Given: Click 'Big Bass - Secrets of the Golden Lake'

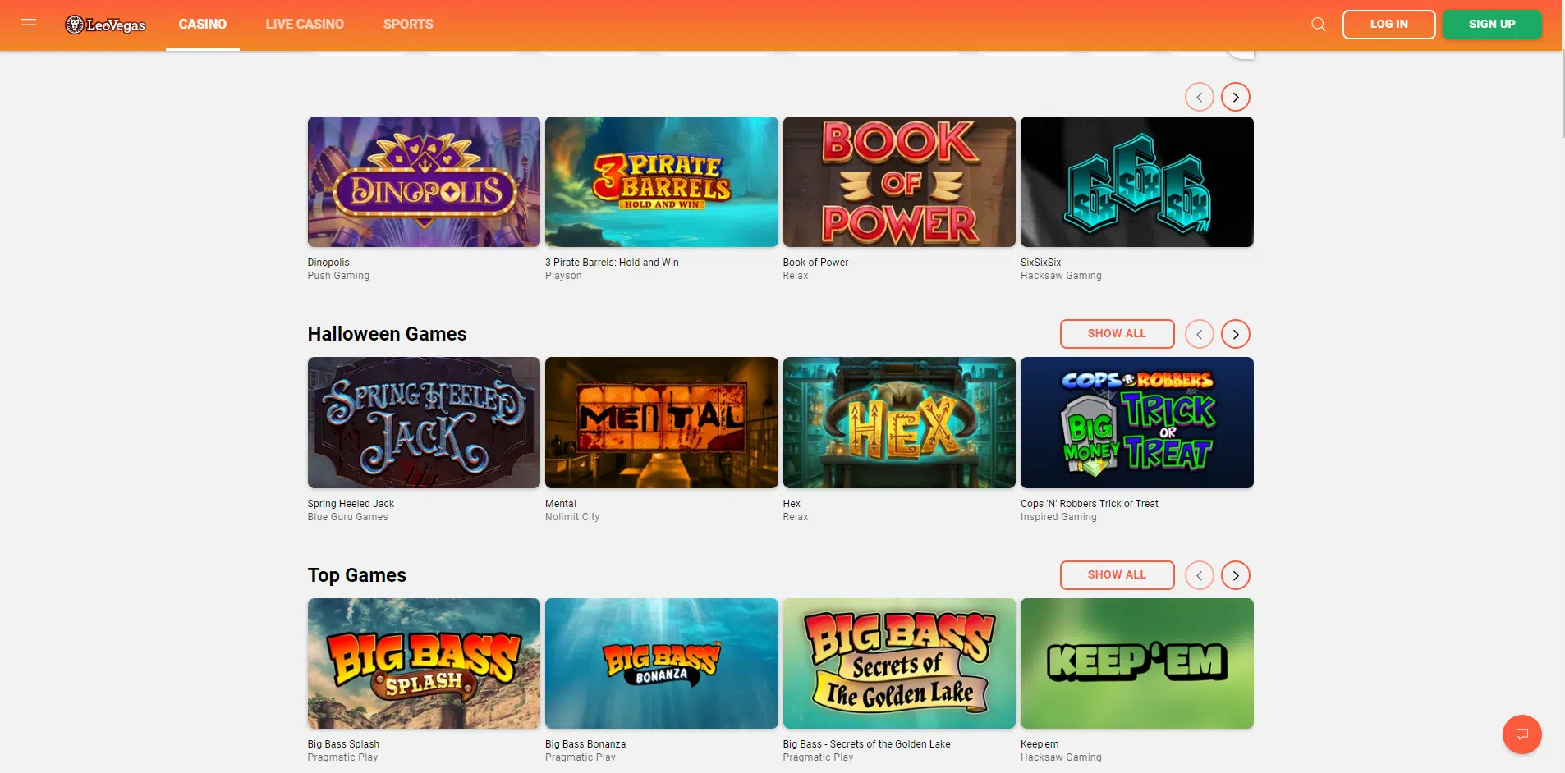Looking at the screenshot, I should point(866,744).
